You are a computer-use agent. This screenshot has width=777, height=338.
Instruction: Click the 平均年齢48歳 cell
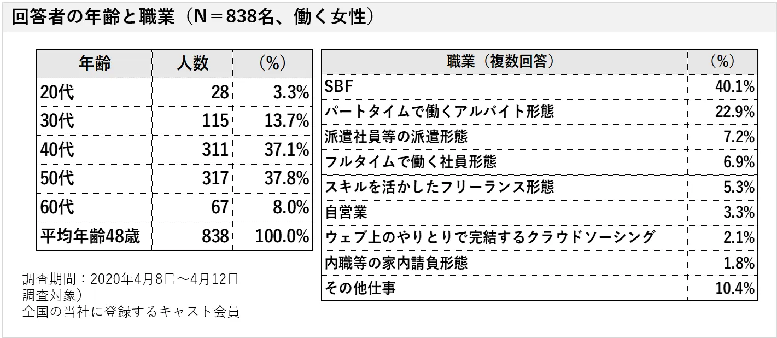pos(90,237)
